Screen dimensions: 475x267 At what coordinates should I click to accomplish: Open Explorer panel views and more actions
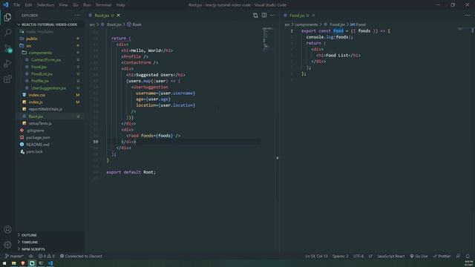point(77,16)
